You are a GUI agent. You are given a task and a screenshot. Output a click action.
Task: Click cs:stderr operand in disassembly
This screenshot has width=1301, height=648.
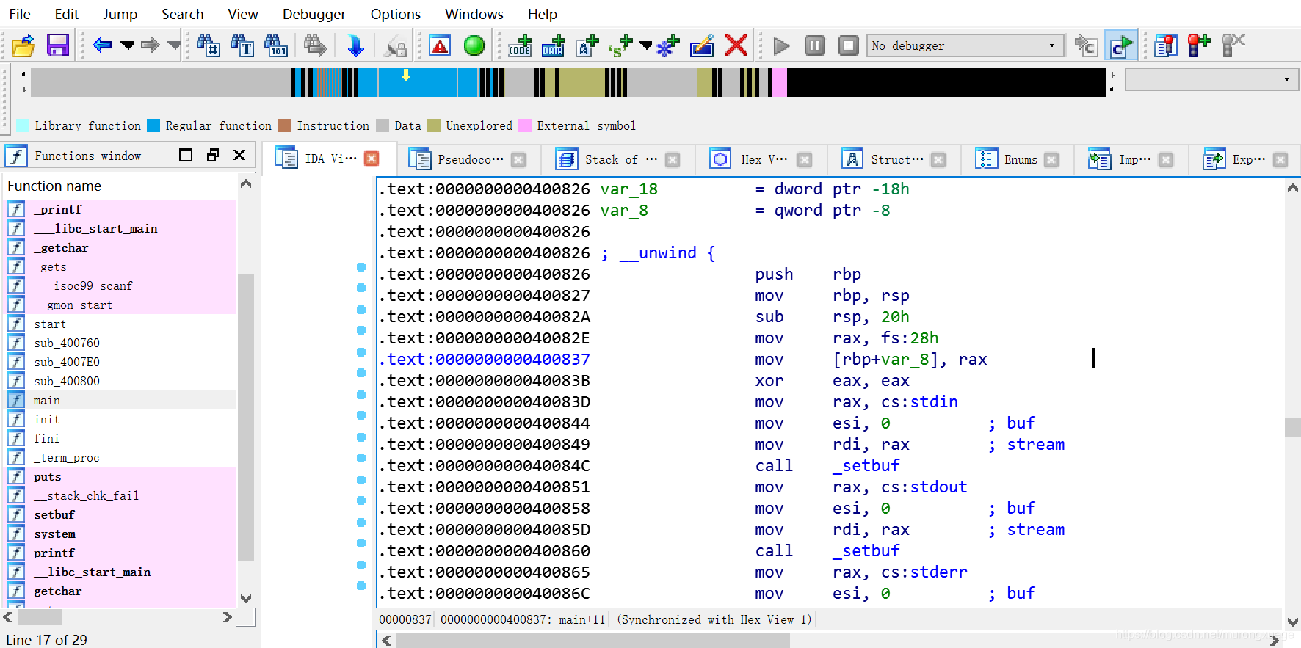(x=924, y=572)
